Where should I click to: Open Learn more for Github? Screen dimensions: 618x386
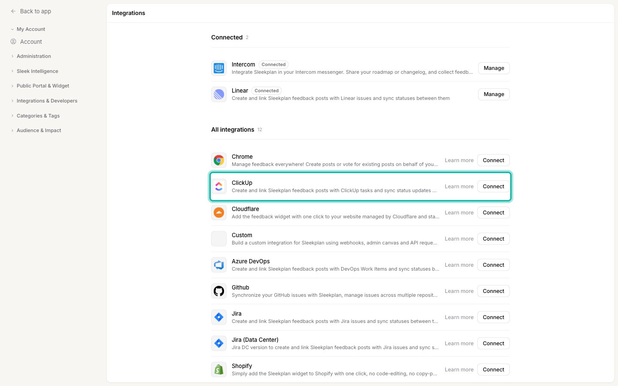(x=459, y=291)
